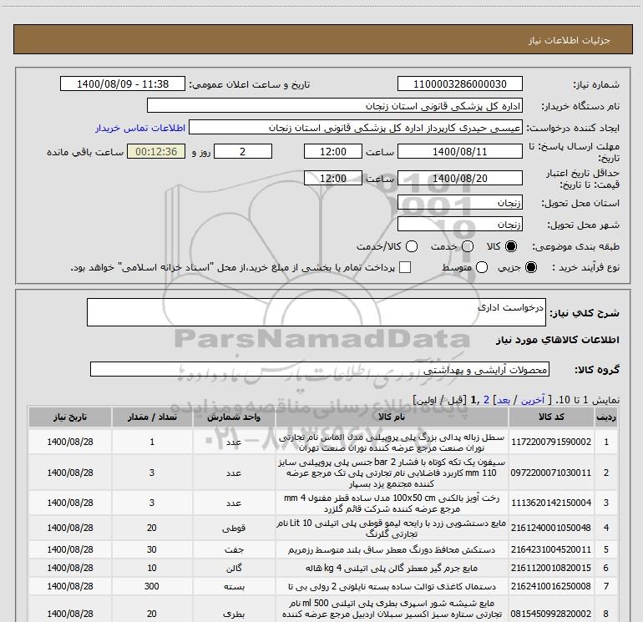Click quantity 30 in row 5
643x622 pixels.
(152, 549)
